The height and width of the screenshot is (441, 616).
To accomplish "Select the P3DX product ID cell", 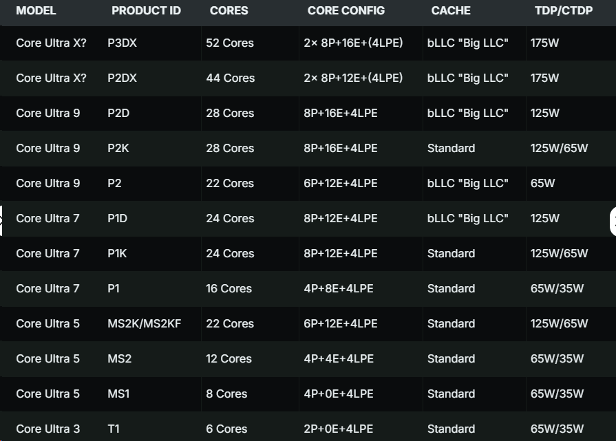I will coord(123,43).
